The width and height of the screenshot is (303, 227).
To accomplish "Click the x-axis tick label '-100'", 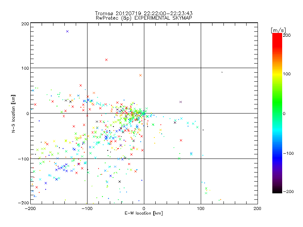I will [x=87, y=208].
